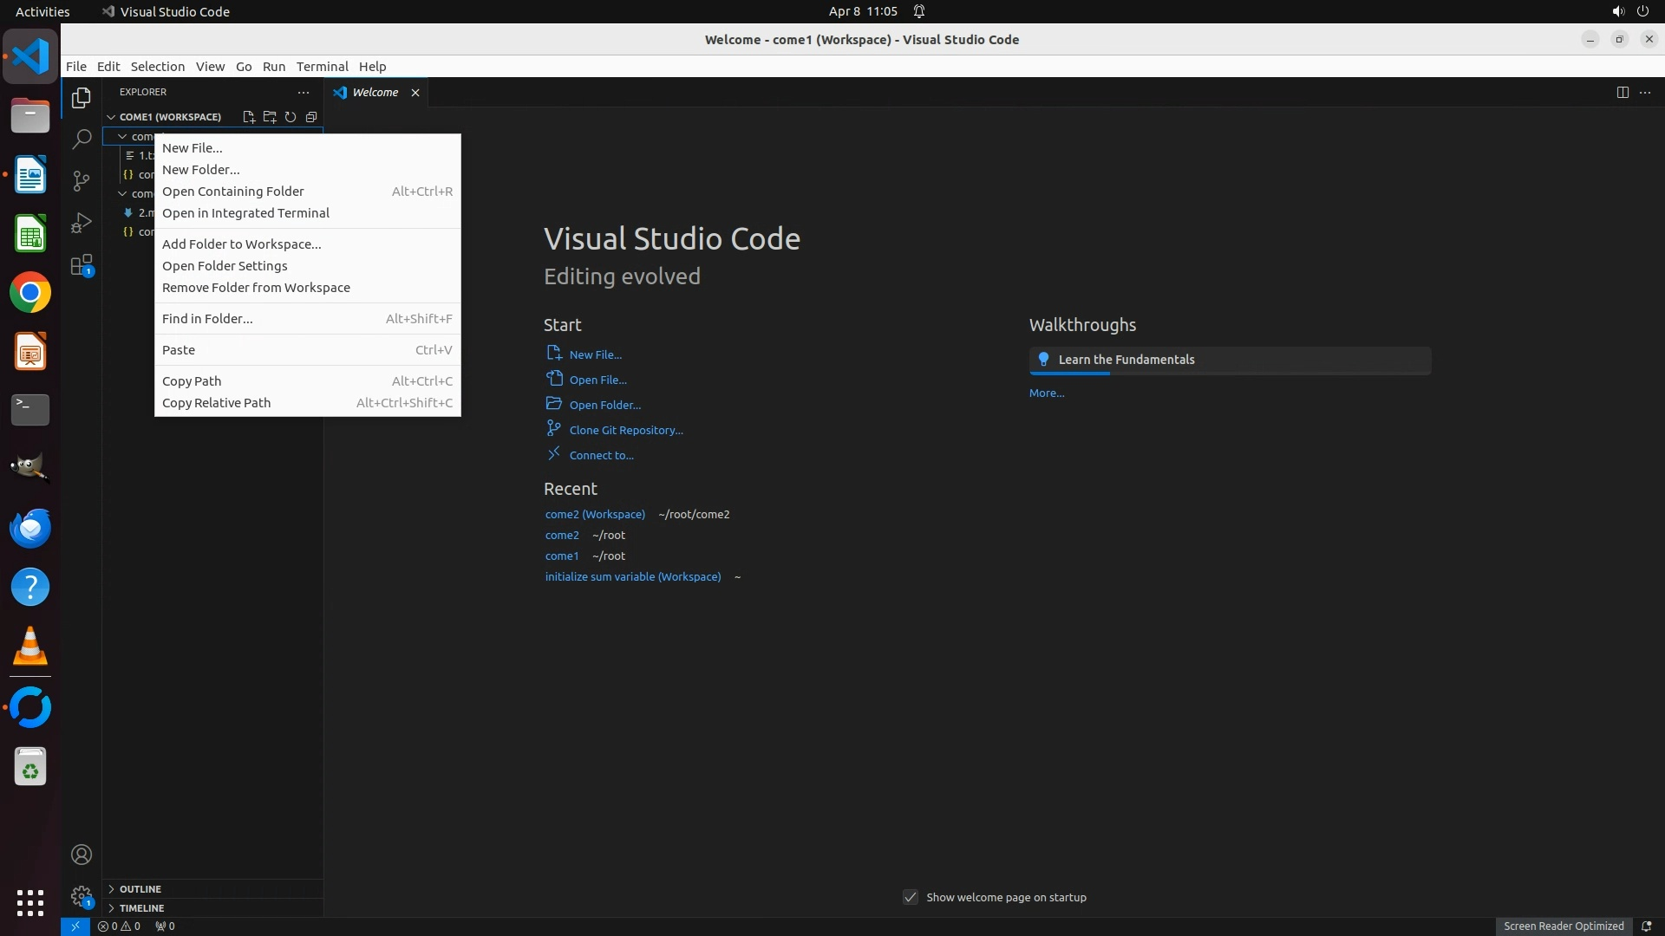Click the Clone Git Repository link
This screenshot has height=936, width=1665.
click(625, 430)
